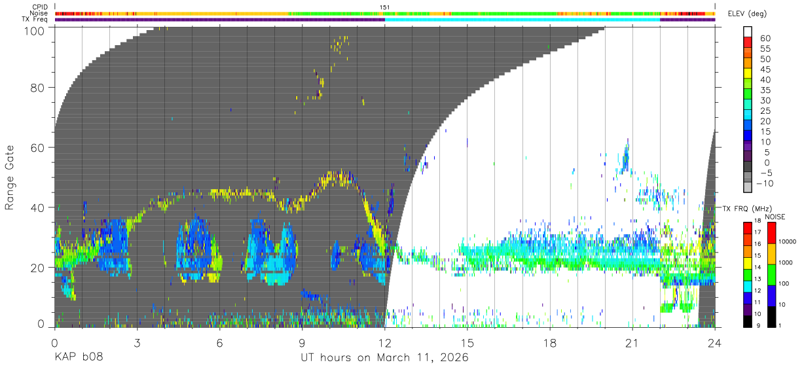The width and height of the screenshot is (804, 371).
Task: Click TX FRQ legend label '14'
Action: click(x=758, y=267)
